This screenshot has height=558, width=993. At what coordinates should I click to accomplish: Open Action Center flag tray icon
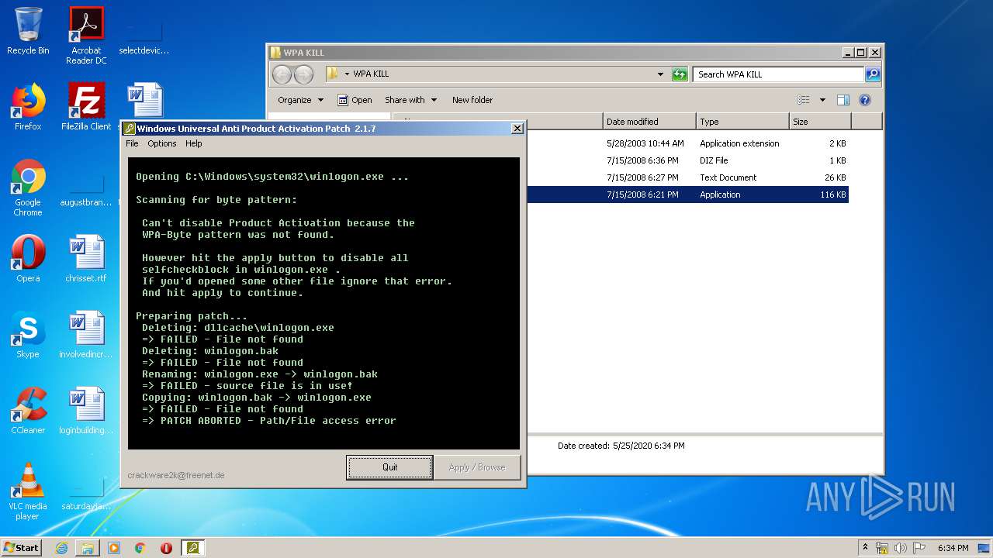pos(919,548)
